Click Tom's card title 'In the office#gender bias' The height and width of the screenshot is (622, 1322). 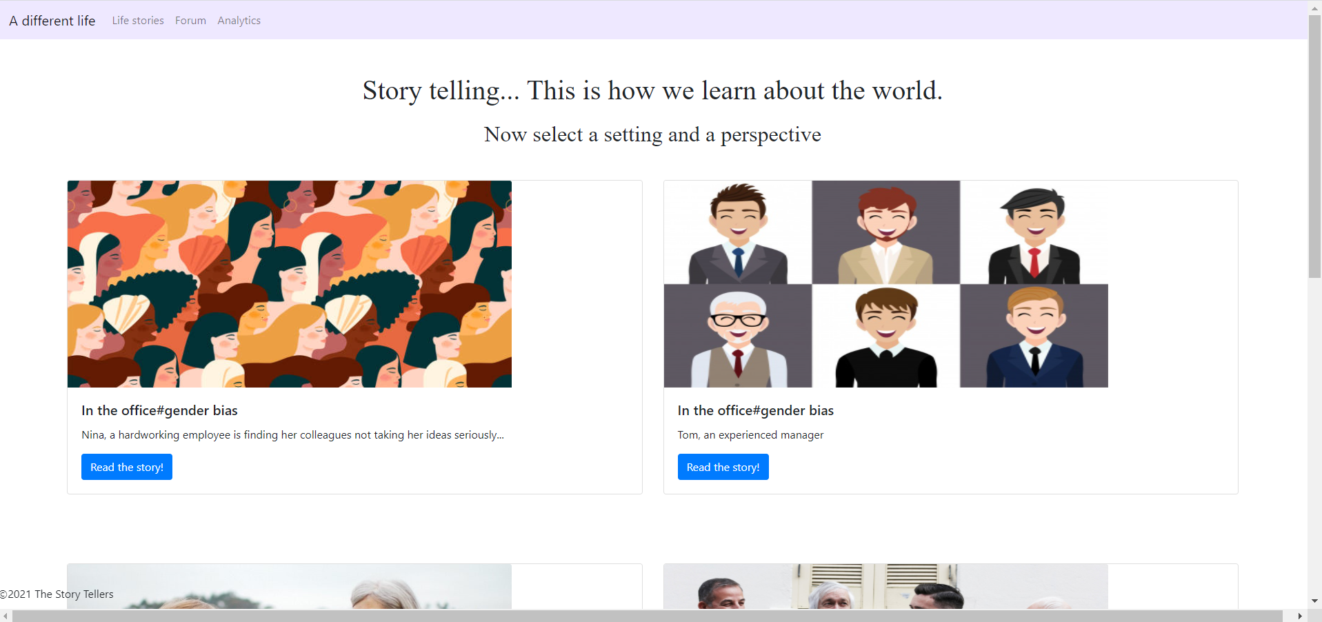coord(755,410)
